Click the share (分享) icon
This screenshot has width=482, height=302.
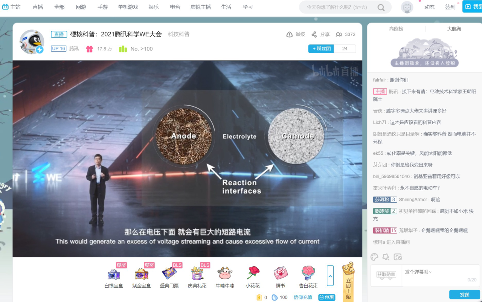click(314, 35)
